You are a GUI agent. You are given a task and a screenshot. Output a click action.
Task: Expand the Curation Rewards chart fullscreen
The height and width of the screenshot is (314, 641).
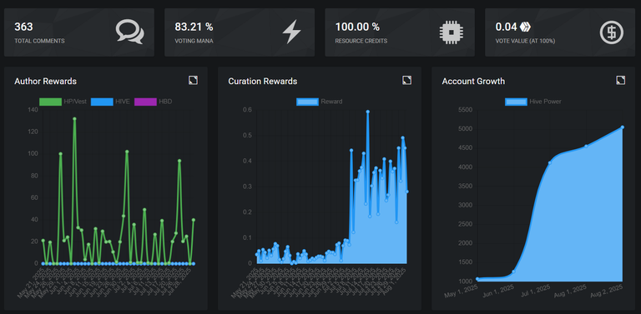tap(406, 80)
